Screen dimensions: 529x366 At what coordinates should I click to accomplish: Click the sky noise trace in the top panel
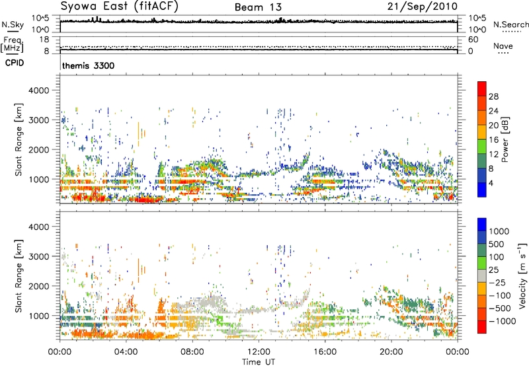pyautogui.click(x=259, y=21)
